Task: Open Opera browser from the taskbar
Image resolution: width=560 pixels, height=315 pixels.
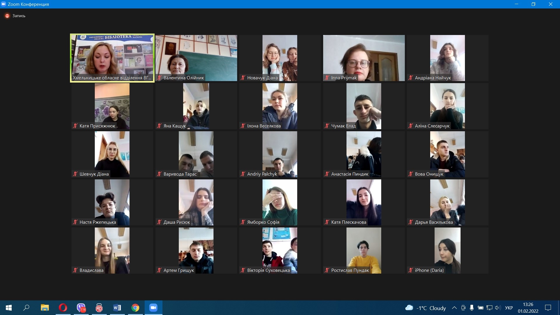Action: click(63, 308)
